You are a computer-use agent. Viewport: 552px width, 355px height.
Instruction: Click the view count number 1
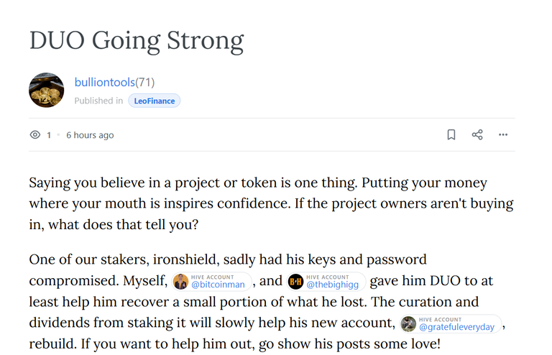(x=49, y=135)
